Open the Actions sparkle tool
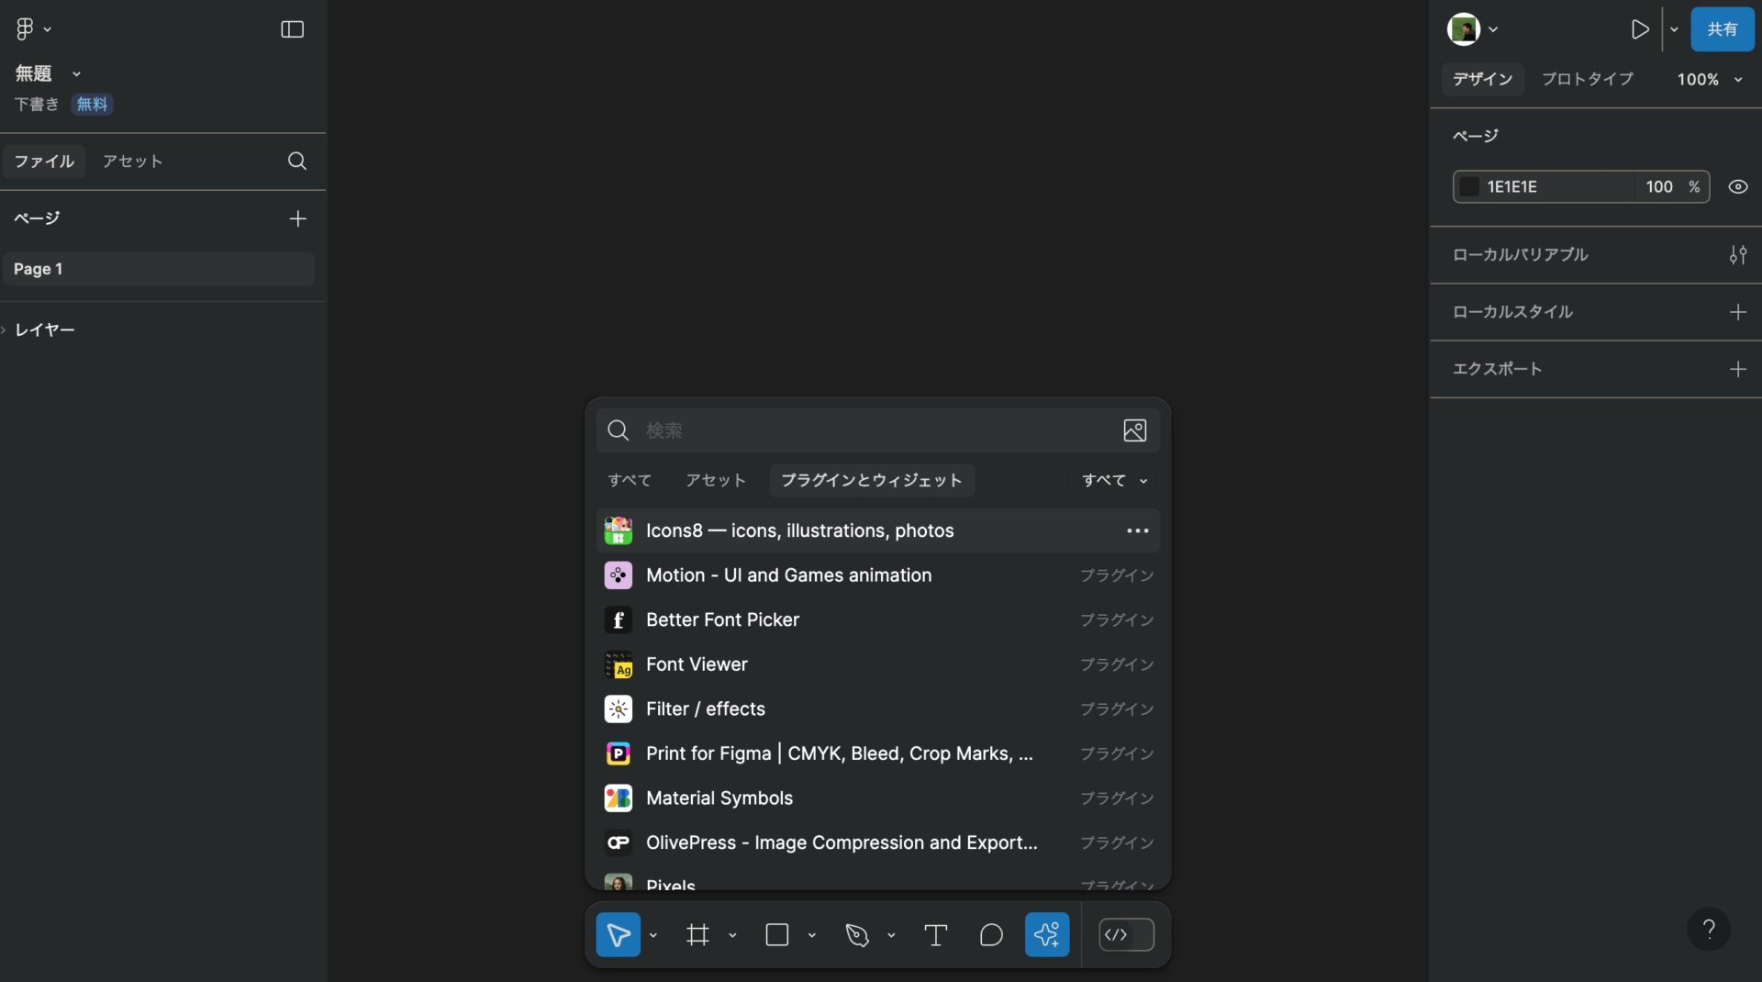 click(x=1047, y=934)
